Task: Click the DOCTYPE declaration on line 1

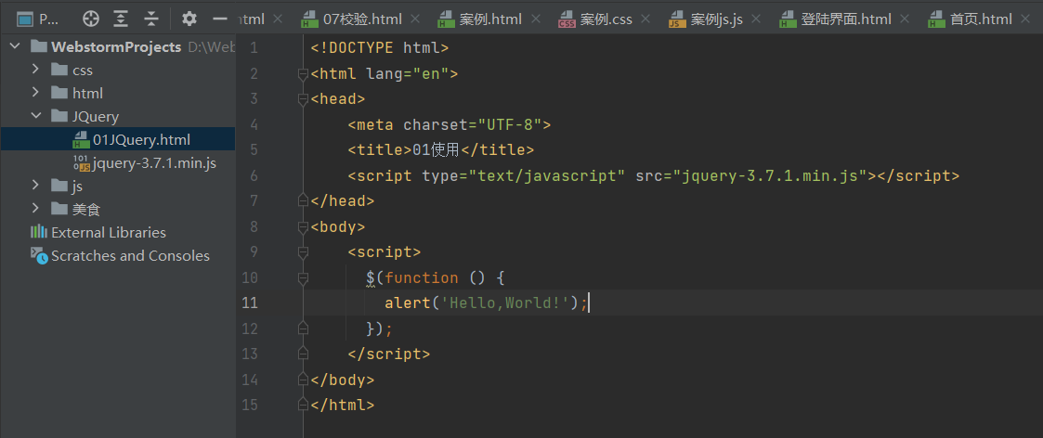Action: point(380,48)
